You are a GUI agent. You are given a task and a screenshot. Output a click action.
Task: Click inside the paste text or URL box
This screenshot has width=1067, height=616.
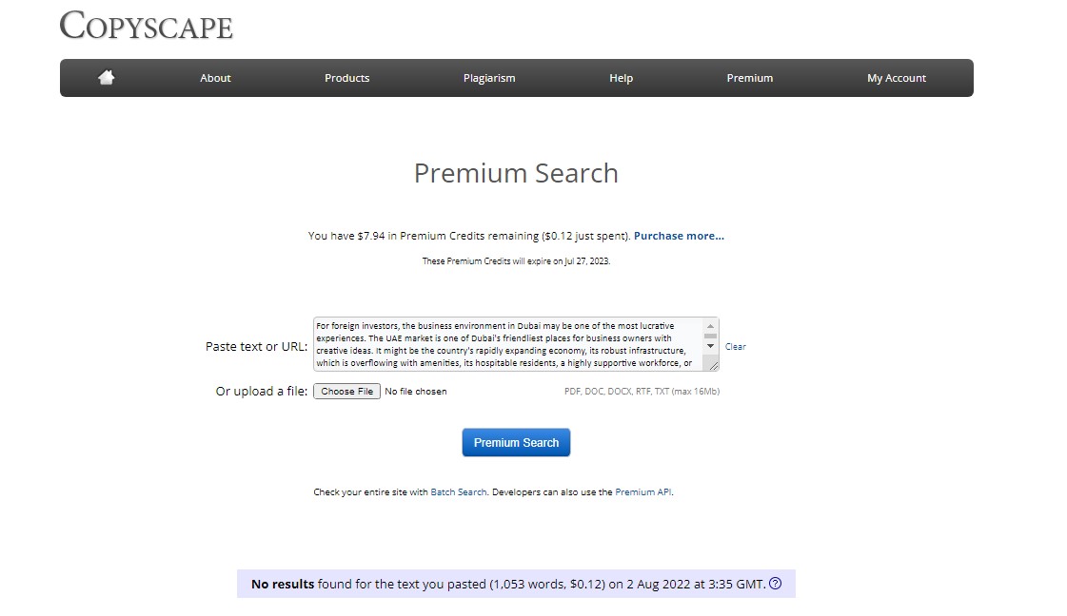509,342
